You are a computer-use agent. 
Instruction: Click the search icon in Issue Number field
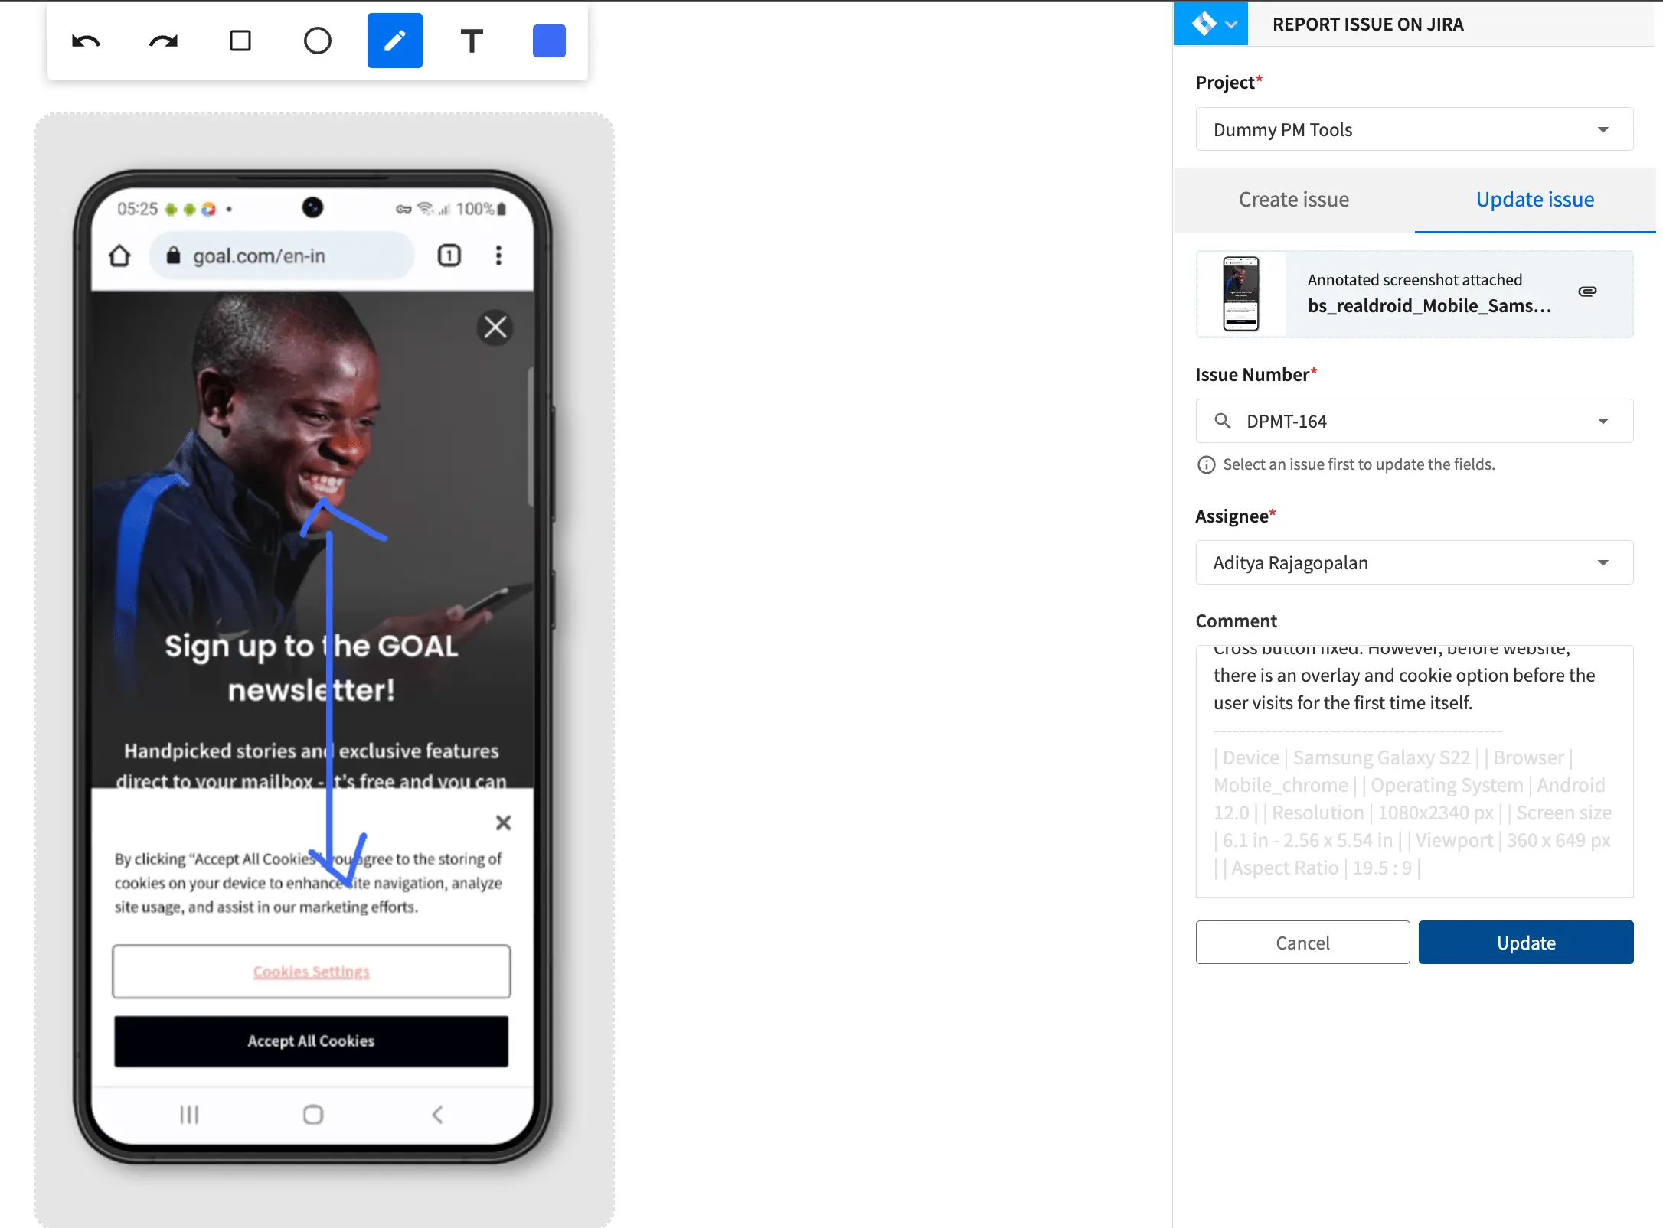(1223, 421)
